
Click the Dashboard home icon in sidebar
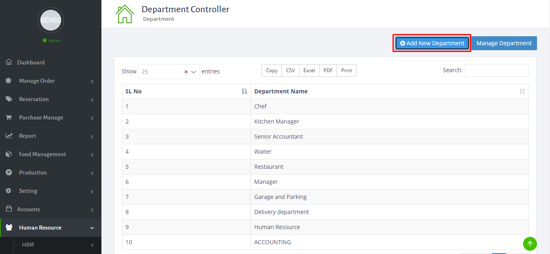click(9, 62)
